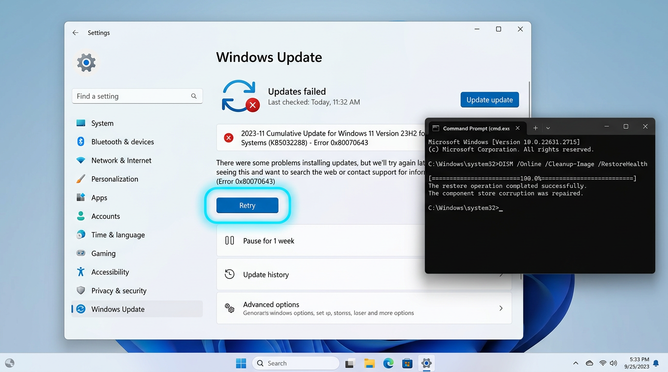Click 'Last checked: Today, 11:32 AM' text
This screenshot has height=372, width=668.
pos(314,102)
